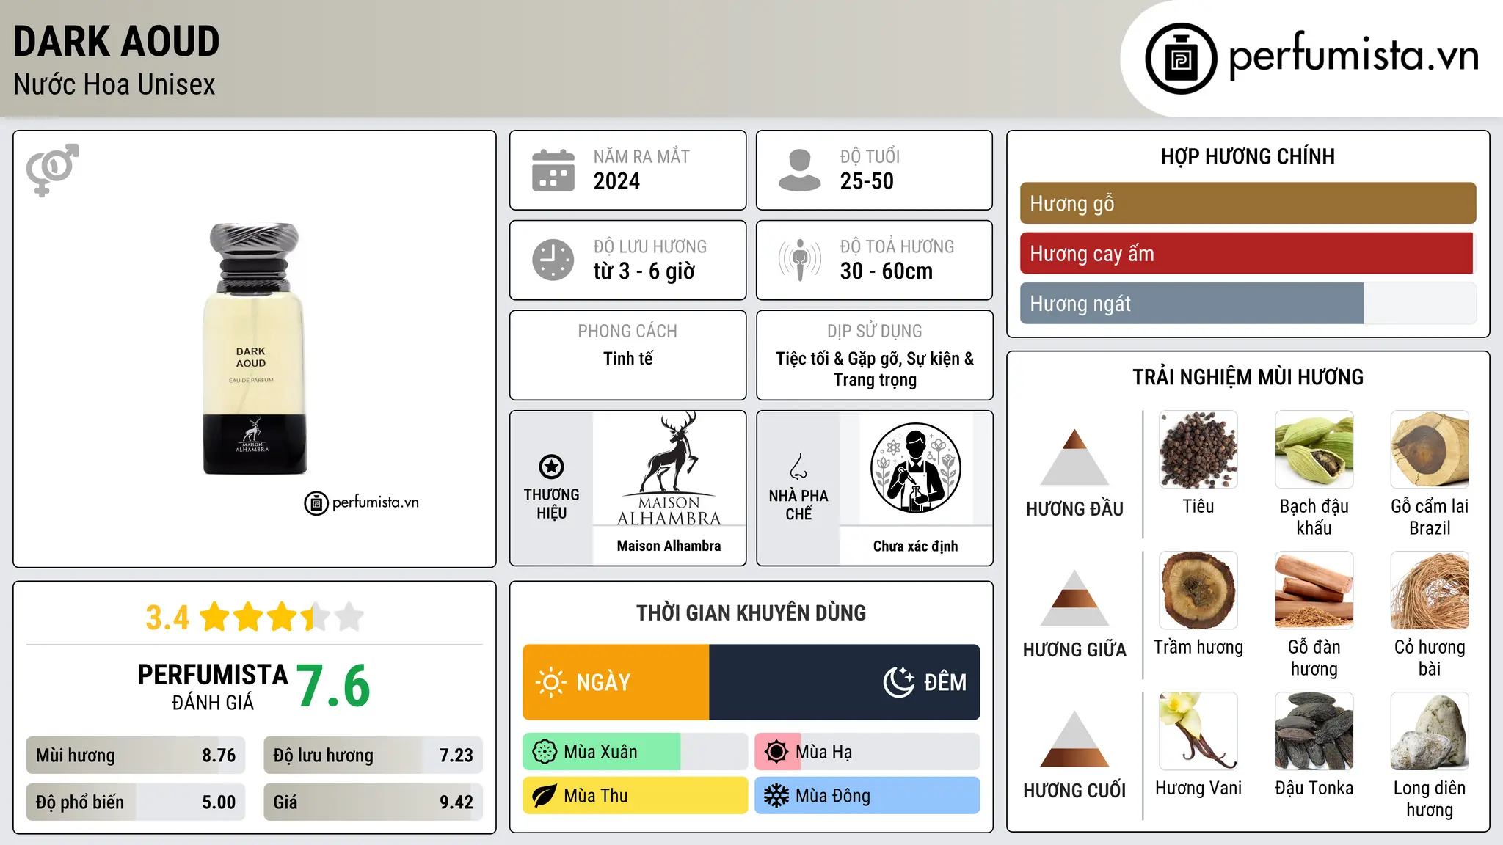Click the nose icon above Nhà pha chế
Image resolution: width=1503 pixels, height=845 pixels.
tap(798, 467)
